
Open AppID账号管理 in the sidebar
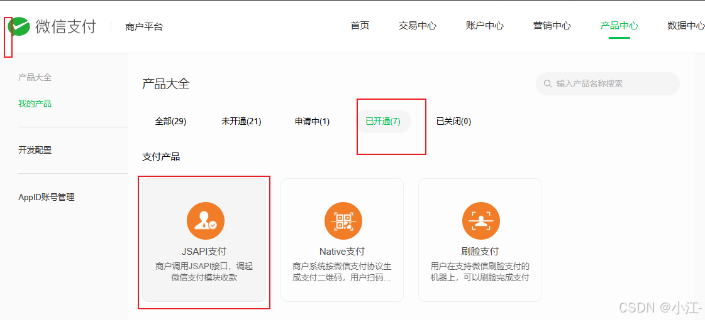(47, 197)
